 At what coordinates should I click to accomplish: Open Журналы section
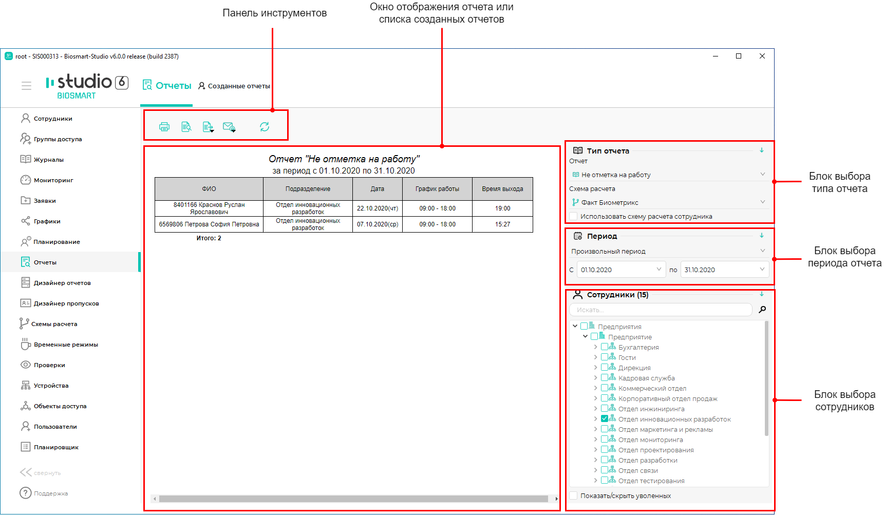click(49, 160)
